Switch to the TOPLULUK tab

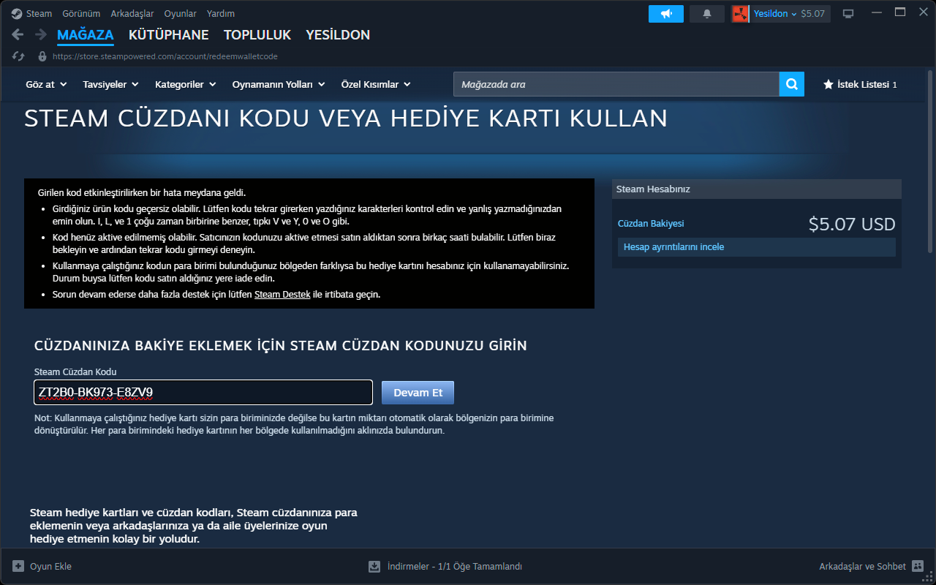click(257, 35)
